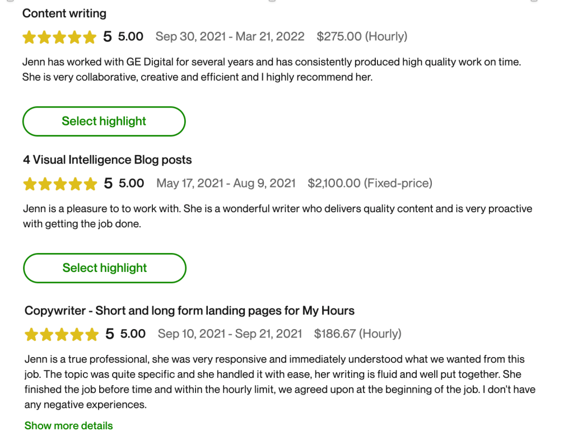The height and width of the screenshot is (441, 573).
Task: Open the 4 Visual Intelligence Blog posts title
Action: pyautogui.click(x=108, y=160)
